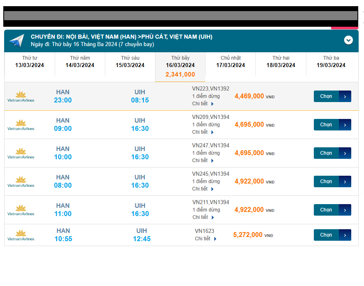
Task: Collapse the flight list with header chevron
Action: tap(348, 40)
